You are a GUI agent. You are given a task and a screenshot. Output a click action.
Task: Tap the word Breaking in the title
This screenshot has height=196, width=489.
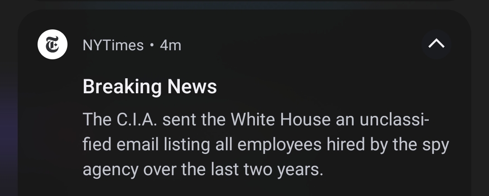(122, 87)
